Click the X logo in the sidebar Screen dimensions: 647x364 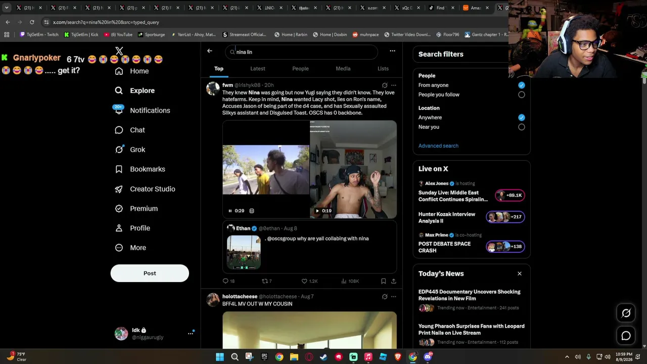click(119, 51)
